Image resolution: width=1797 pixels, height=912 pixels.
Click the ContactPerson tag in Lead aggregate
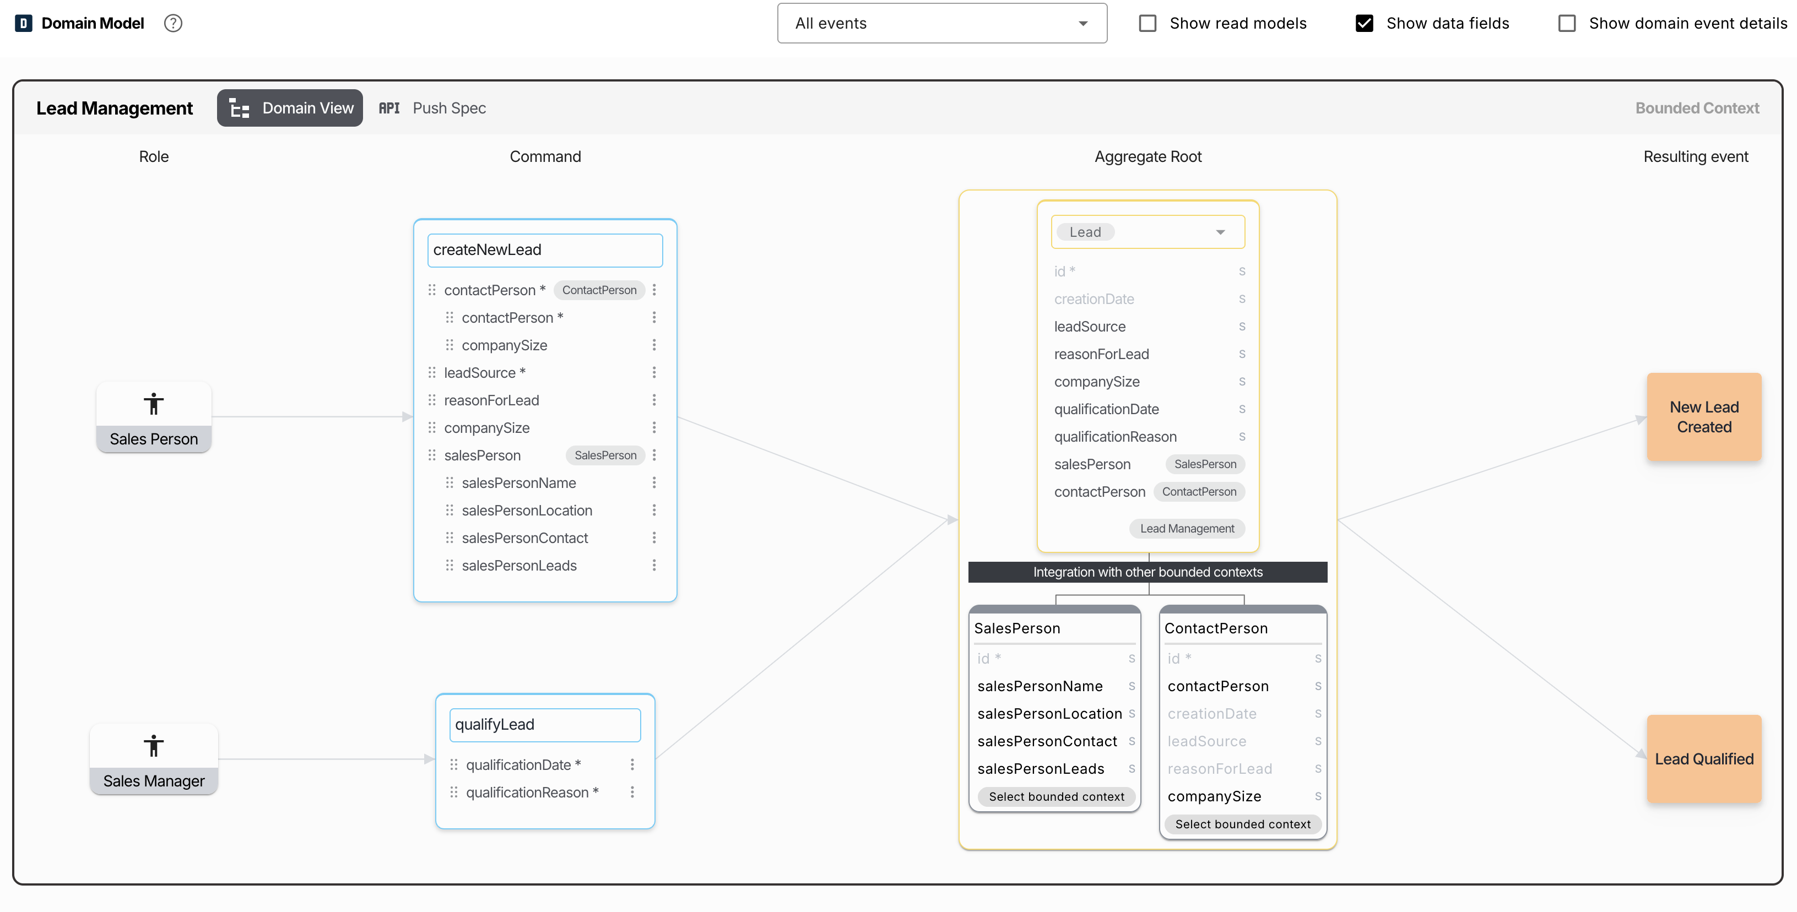[x=1199, y=492]
